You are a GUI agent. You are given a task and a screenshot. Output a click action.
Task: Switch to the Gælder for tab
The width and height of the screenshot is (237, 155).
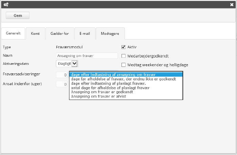click(x=60, y=33)
